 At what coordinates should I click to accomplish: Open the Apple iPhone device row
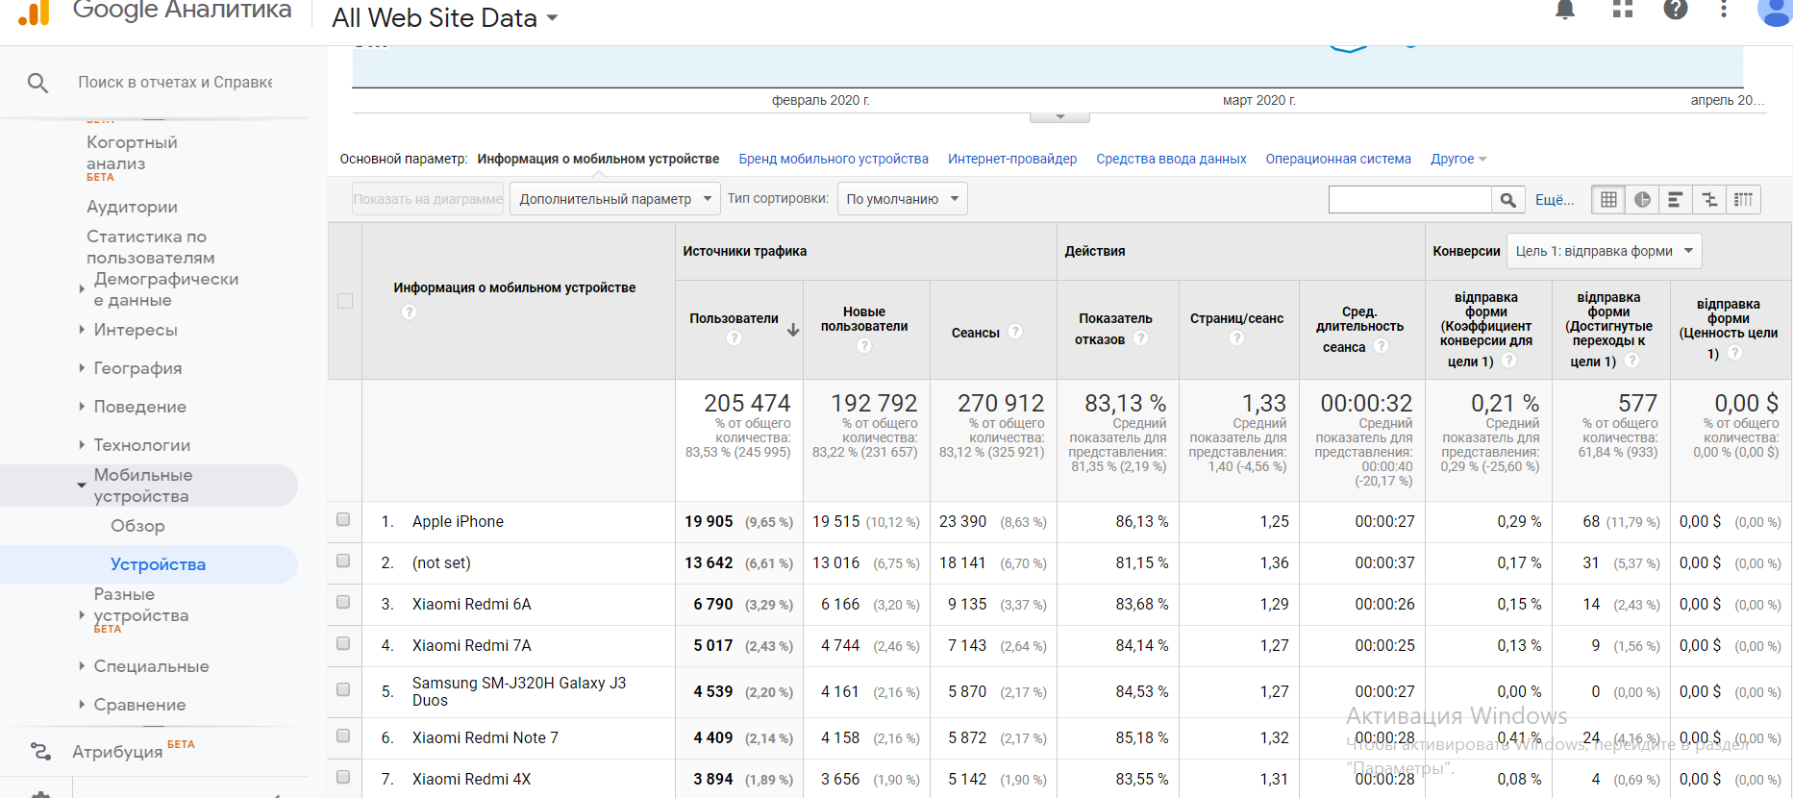click(x=458, y=521)
